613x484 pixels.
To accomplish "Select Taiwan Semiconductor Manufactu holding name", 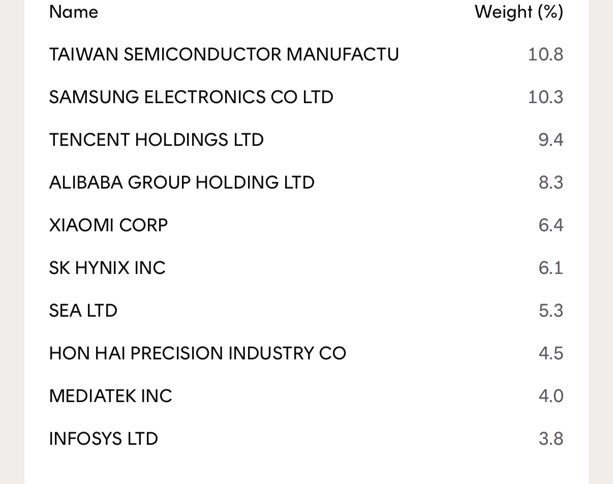I will pyautogui.click(x=224, y=54).
